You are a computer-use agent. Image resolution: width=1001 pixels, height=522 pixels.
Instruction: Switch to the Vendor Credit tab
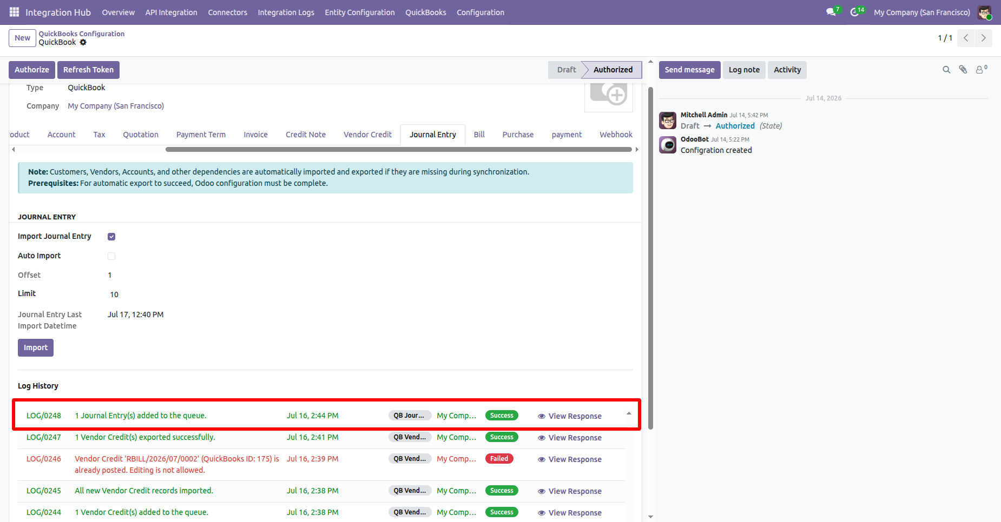click(x=367, y=135)
